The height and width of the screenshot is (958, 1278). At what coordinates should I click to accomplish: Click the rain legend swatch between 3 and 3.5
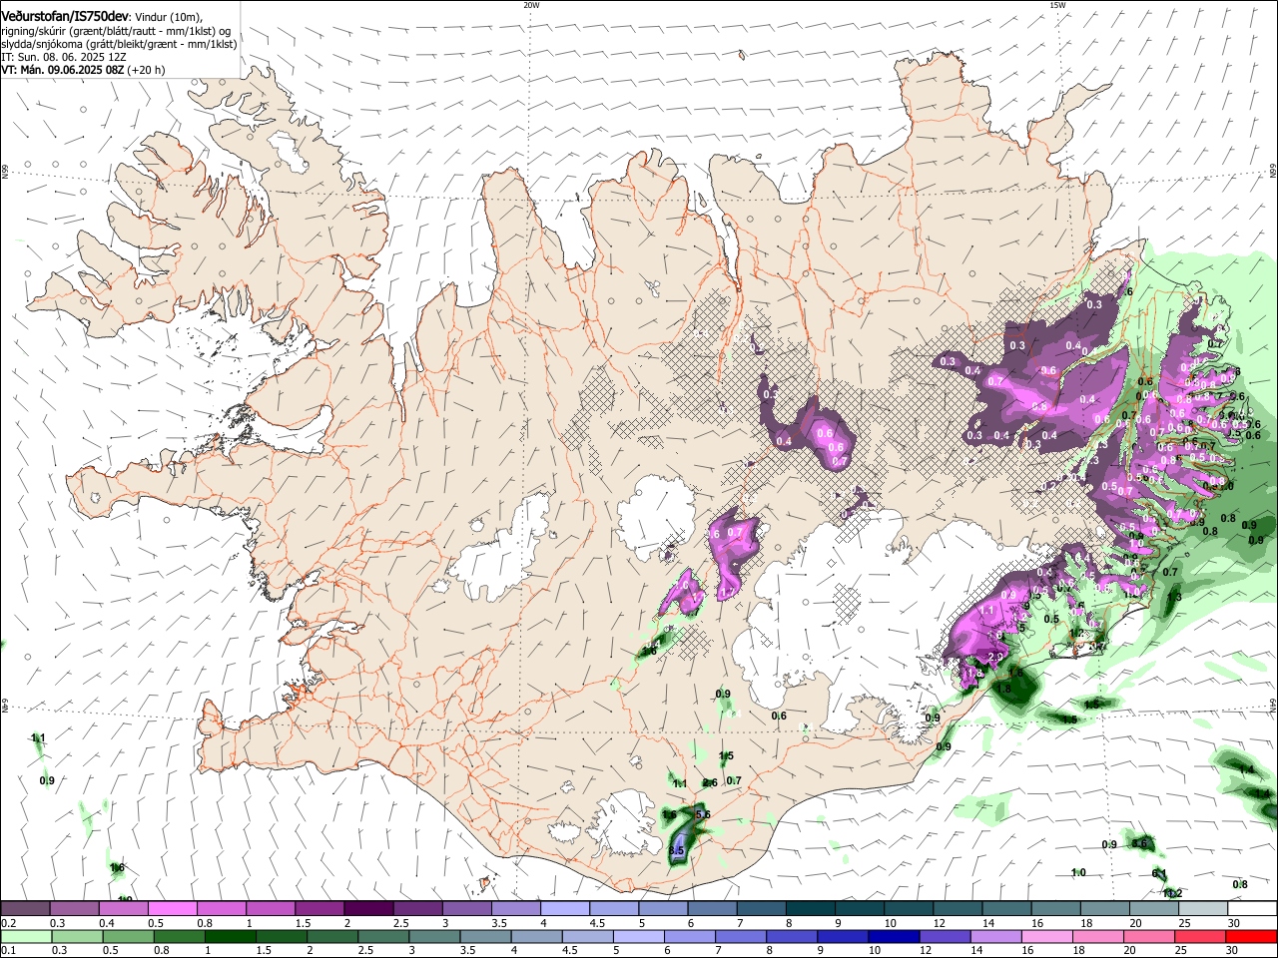point(434,936)
